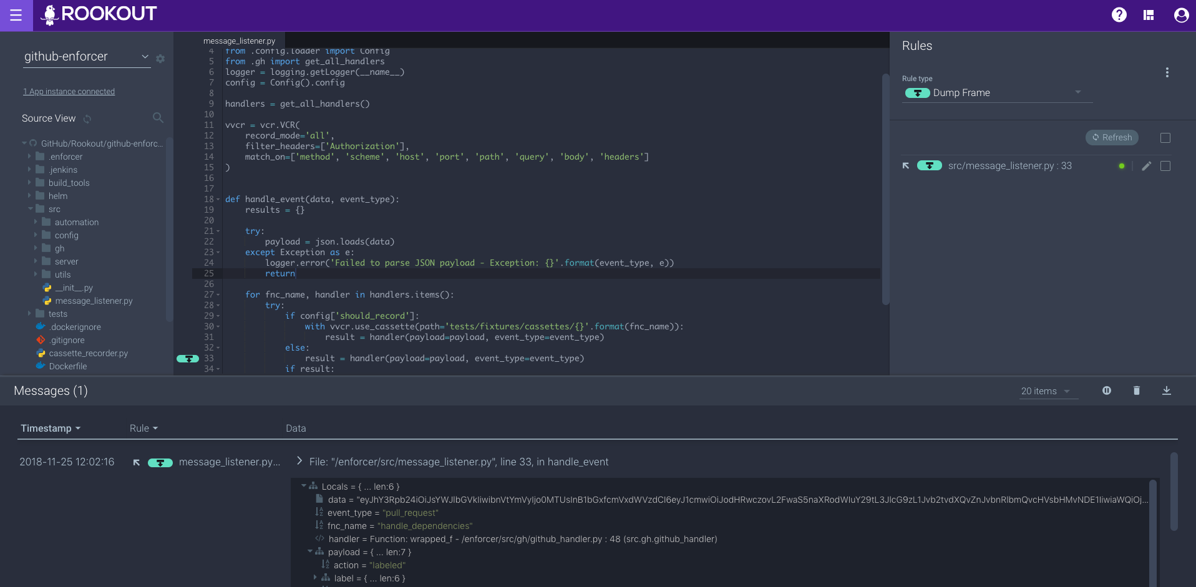Toggle the select-all rules checkbox
Screen dimensions: 1196x587
(x=1165, y=138)
